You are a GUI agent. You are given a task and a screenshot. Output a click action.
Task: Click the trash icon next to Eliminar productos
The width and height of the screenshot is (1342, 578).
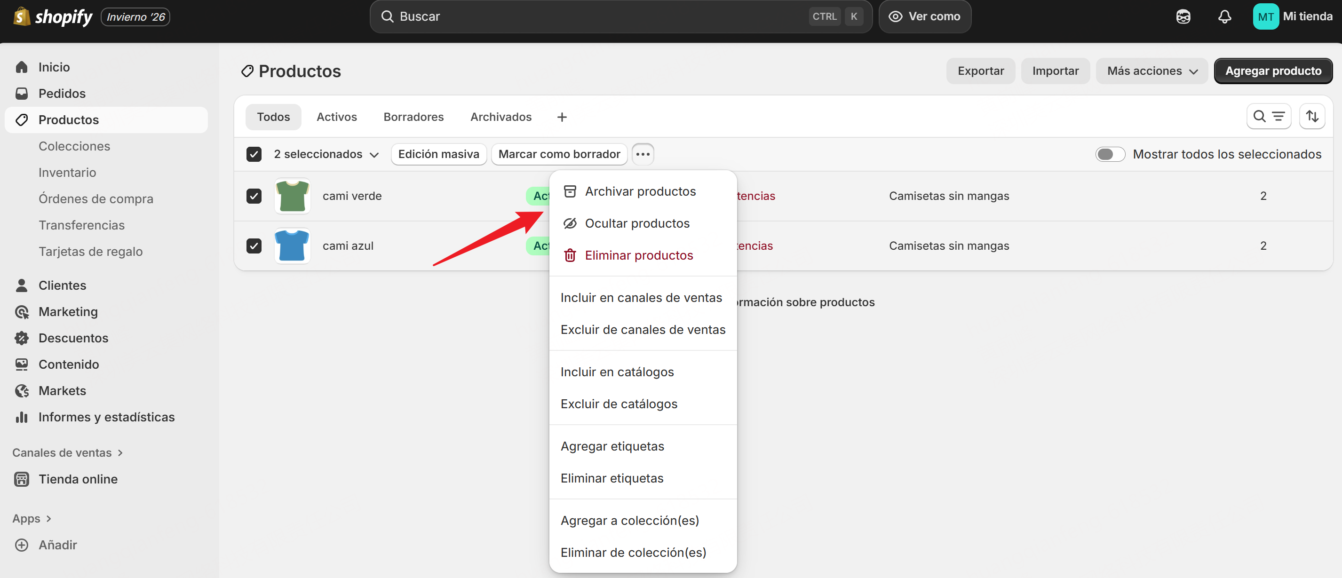tap(570, 254)
